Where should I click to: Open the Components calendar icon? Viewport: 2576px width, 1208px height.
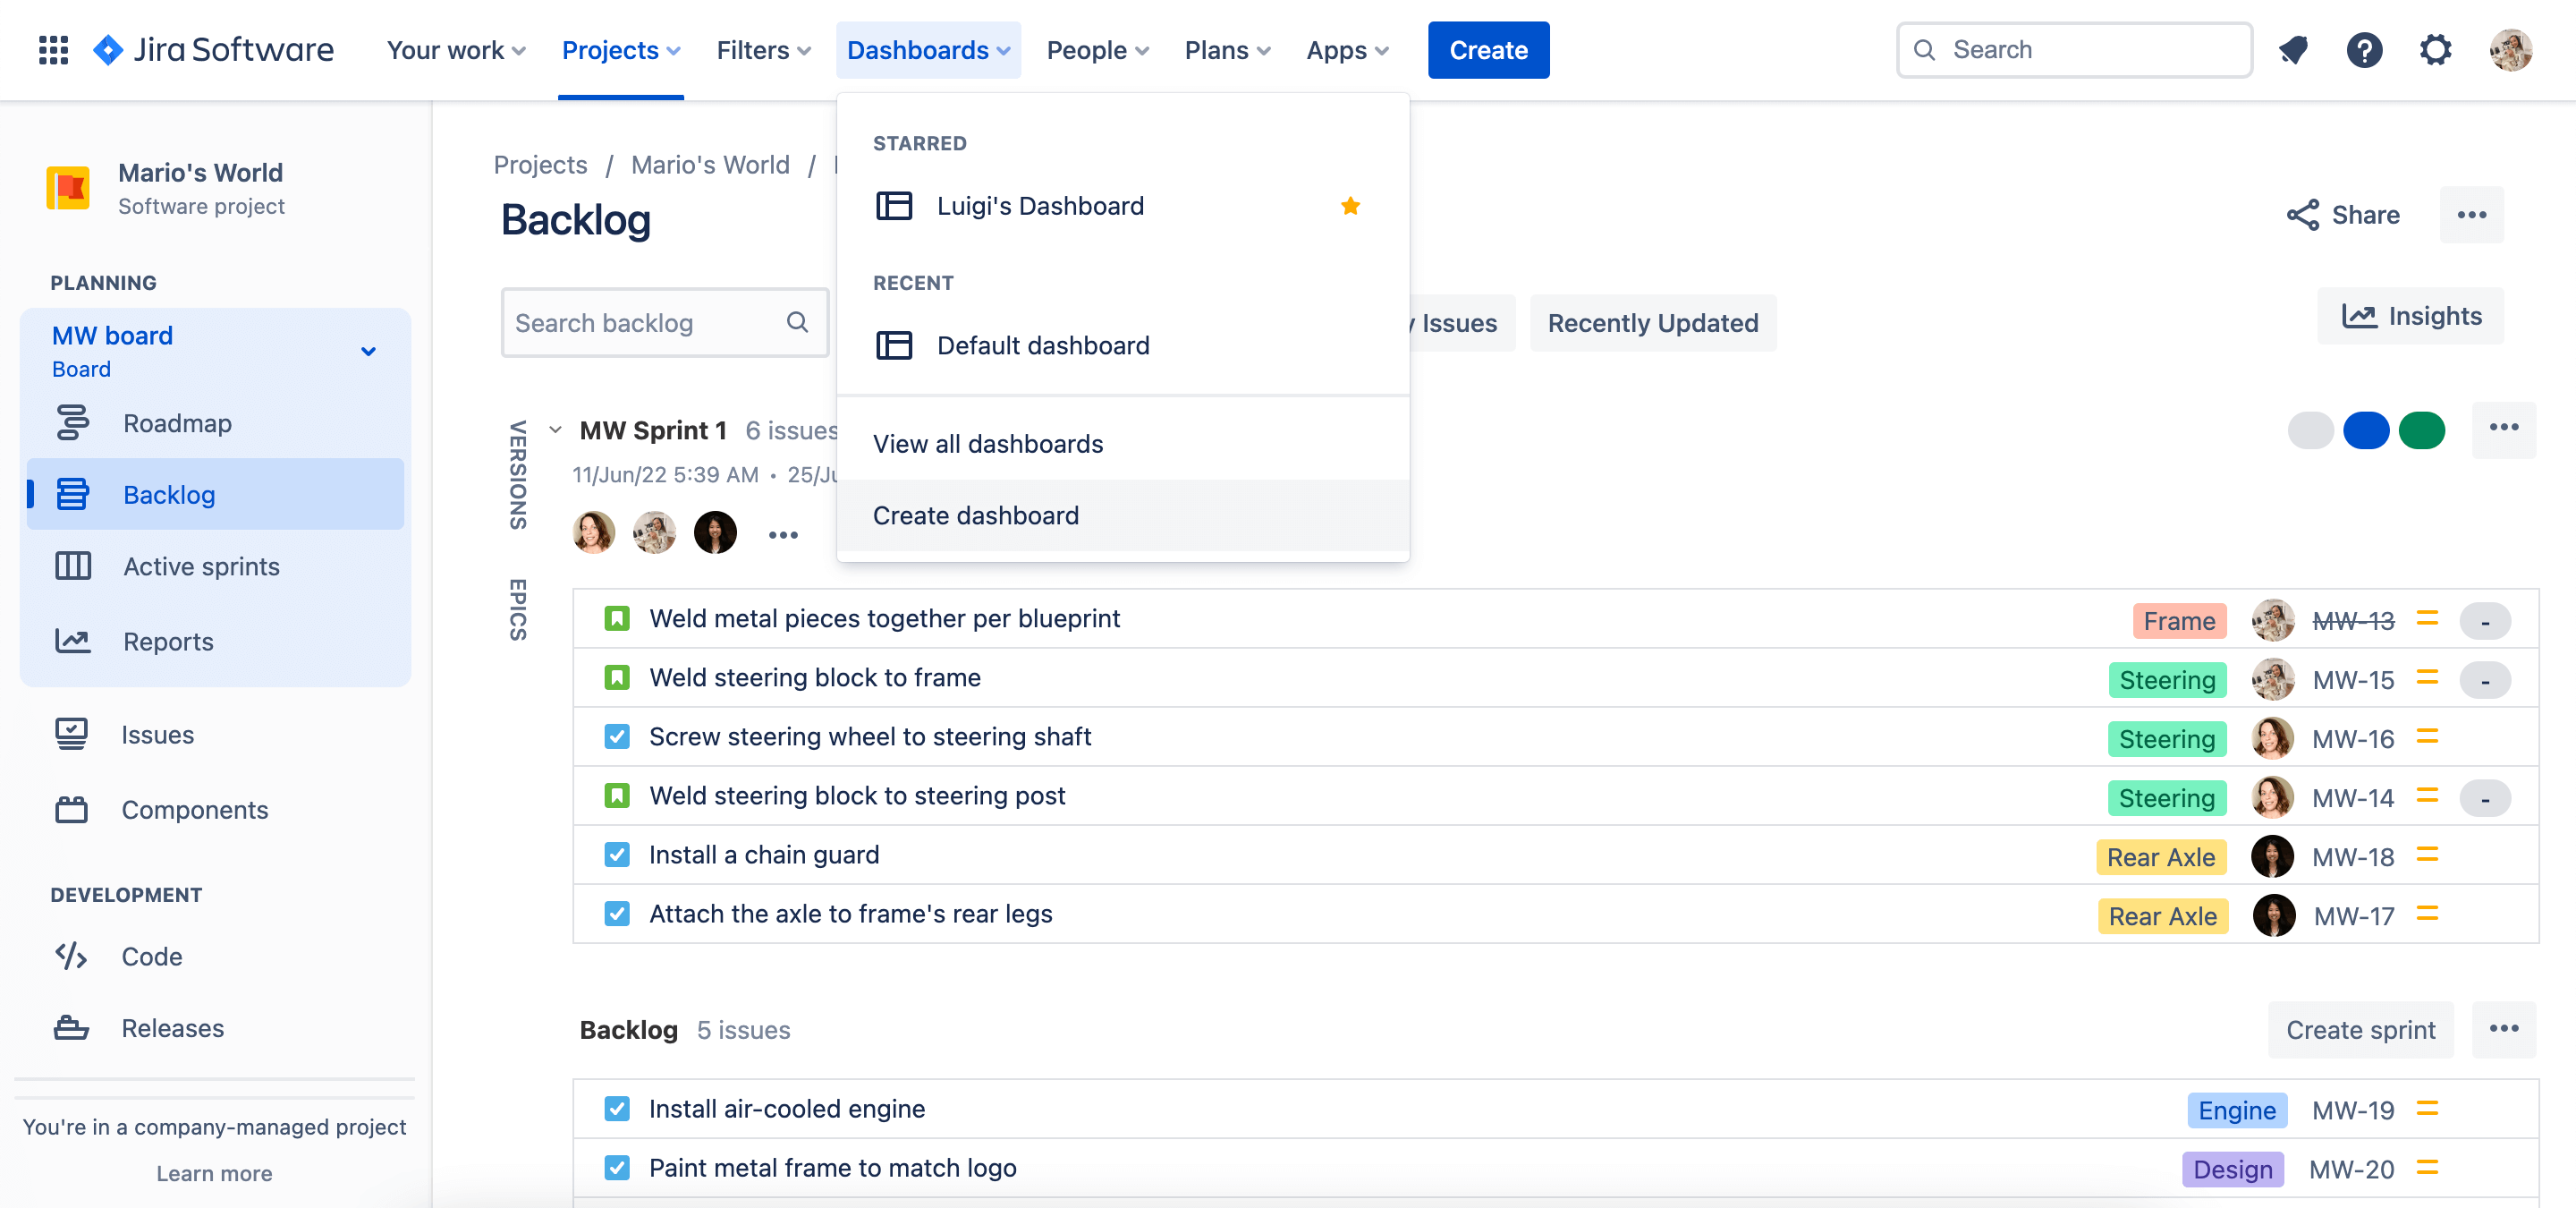[x=70, y=809]
